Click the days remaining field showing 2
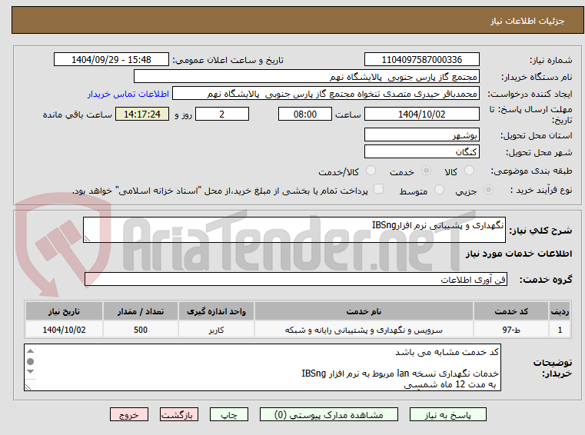This screenshot has width=585, height=435. click(222, 115)
